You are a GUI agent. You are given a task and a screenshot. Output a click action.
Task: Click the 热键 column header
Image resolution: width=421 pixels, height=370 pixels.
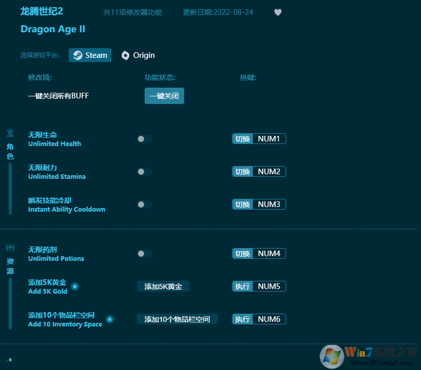[248, 77]
